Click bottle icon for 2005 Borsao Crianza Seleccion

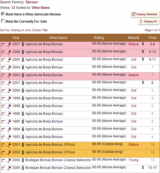[23, 167]
